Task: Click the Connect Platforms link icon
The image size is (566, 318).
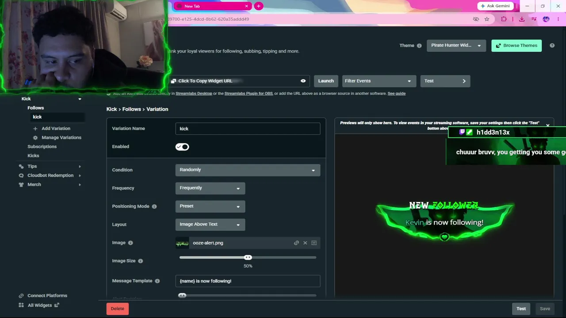Action: click(x=21, y=296)
